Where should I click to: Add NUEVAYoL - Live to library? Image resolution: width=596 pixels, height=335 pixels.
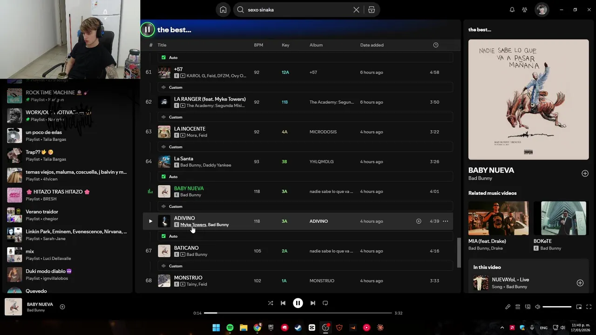pos(580,283)
